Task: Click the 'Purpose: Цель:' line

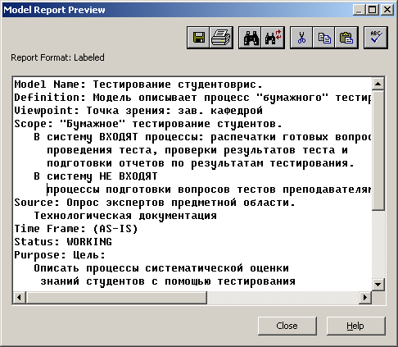Action: tap(60, 255)
